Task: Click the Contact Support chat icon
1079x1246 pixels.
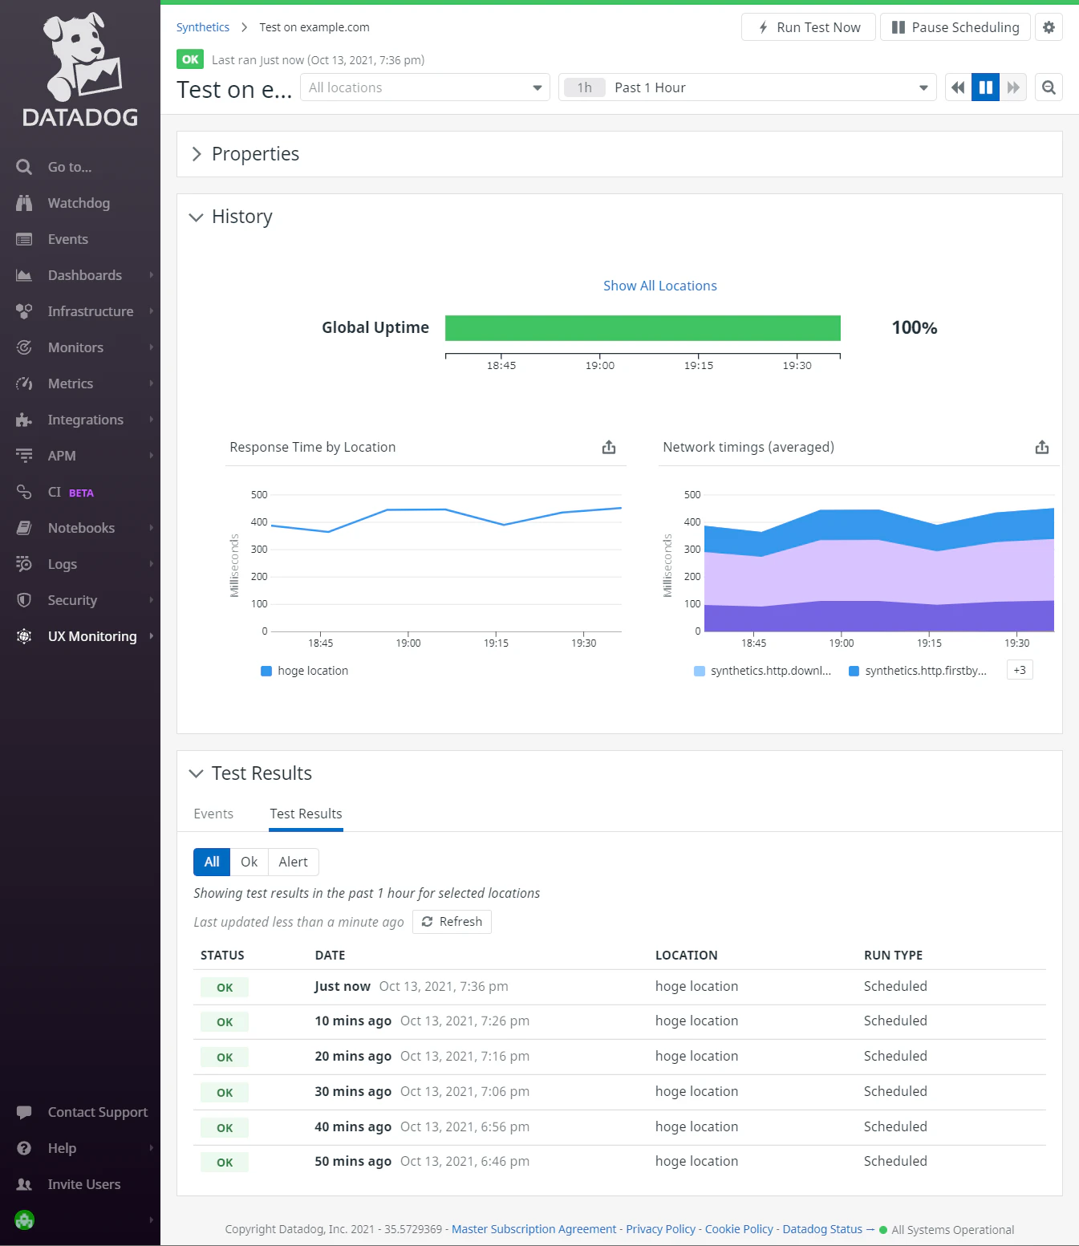Action: [x=24, y=1112]
